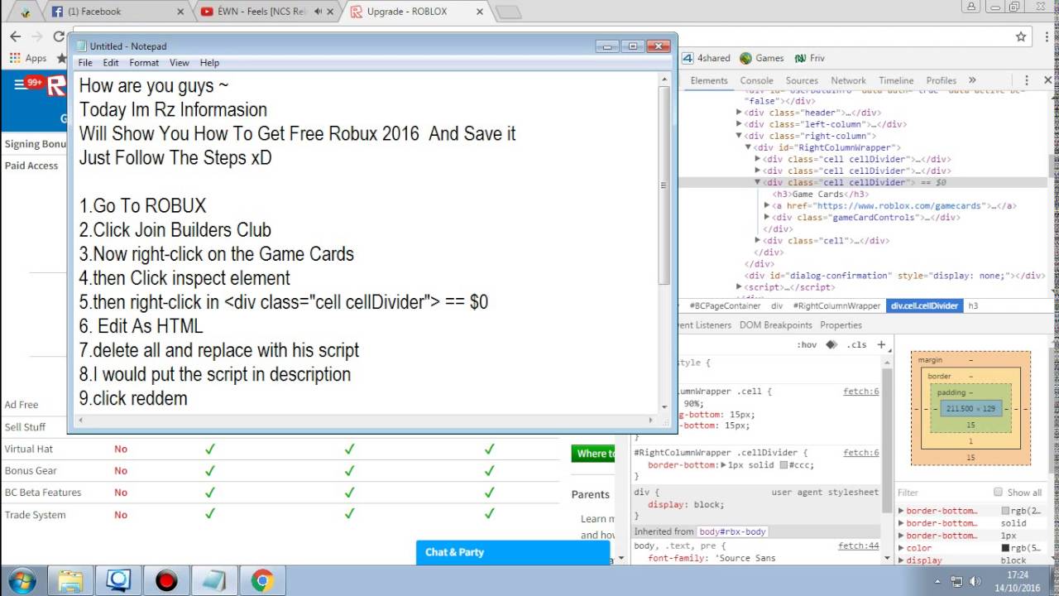Toggle the :hov element state option

807,344
